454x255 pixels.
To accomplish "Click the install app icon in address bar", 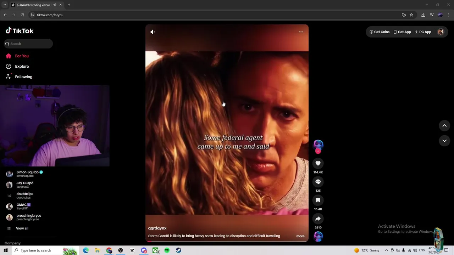I will (404, 15).
